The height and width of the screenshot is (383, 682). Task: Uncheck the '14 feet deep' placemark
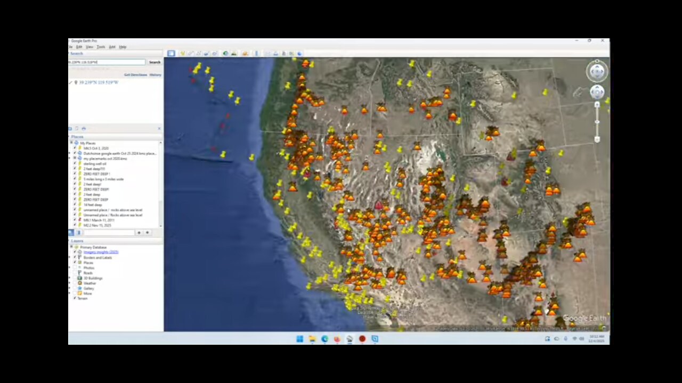[75, 205]
